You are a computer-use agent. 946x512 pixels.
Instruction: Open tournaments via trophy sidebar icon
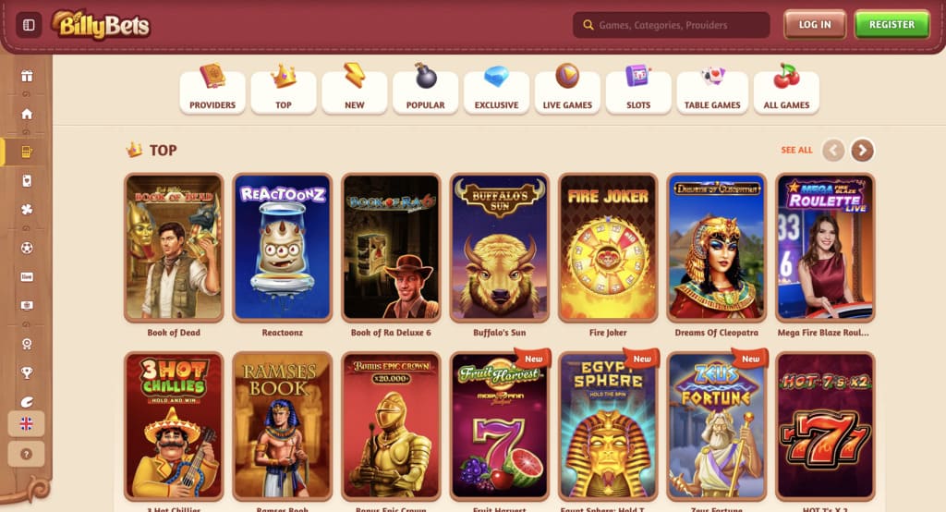point(27,372)
